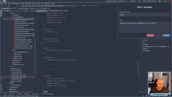Screen dimensions: 172x97
Task: Click the Abbreviation input field
Action: (145, 15)
